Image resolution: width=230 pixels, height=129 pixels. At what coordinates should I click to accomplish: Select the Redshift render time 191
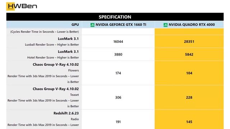coord(118,122)
